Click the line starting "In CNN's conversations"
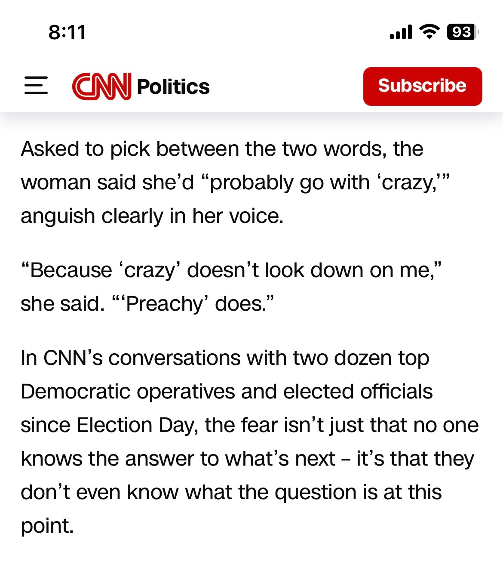This screenshot has height=562, width=503. tap(224, 358)
